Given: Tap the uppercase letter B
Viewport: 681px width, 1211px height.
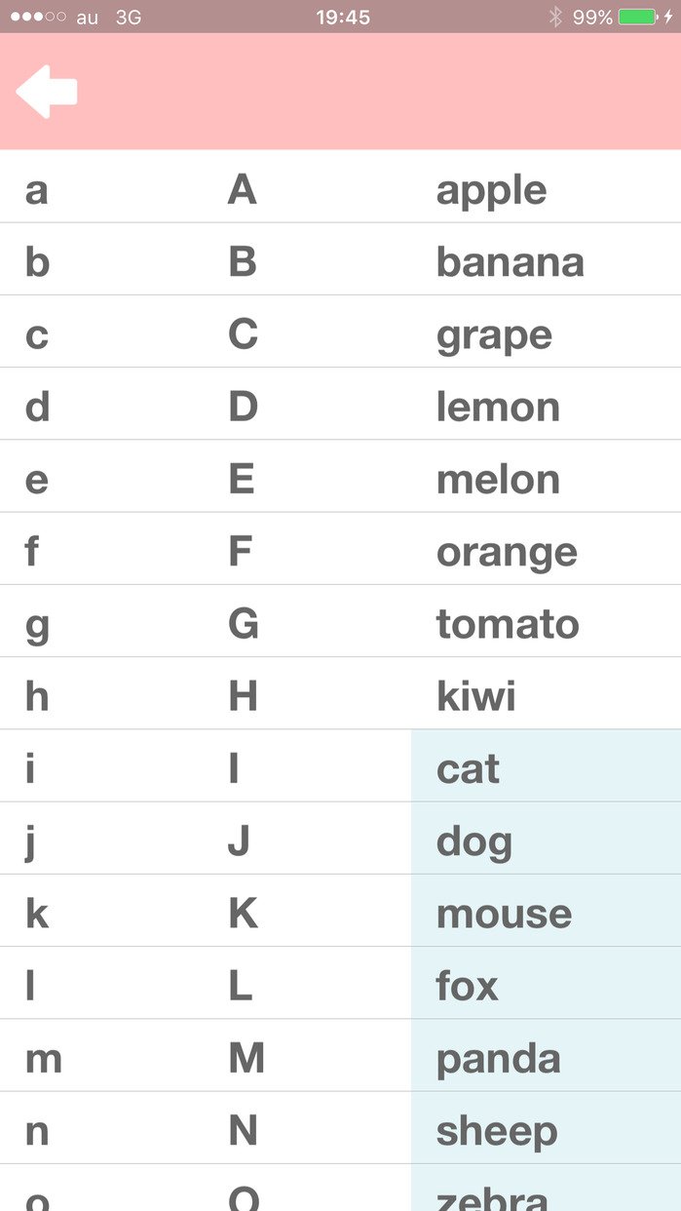Looking at the screenshot, I should tap(243, 262).
